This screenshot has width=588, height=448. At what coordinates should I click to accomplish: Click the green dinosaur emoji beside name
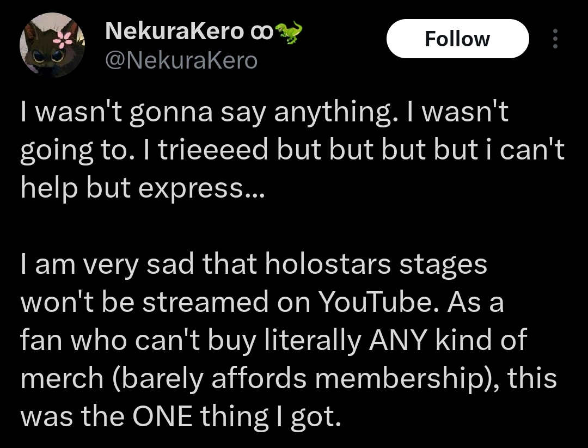[x=289, y=32]
